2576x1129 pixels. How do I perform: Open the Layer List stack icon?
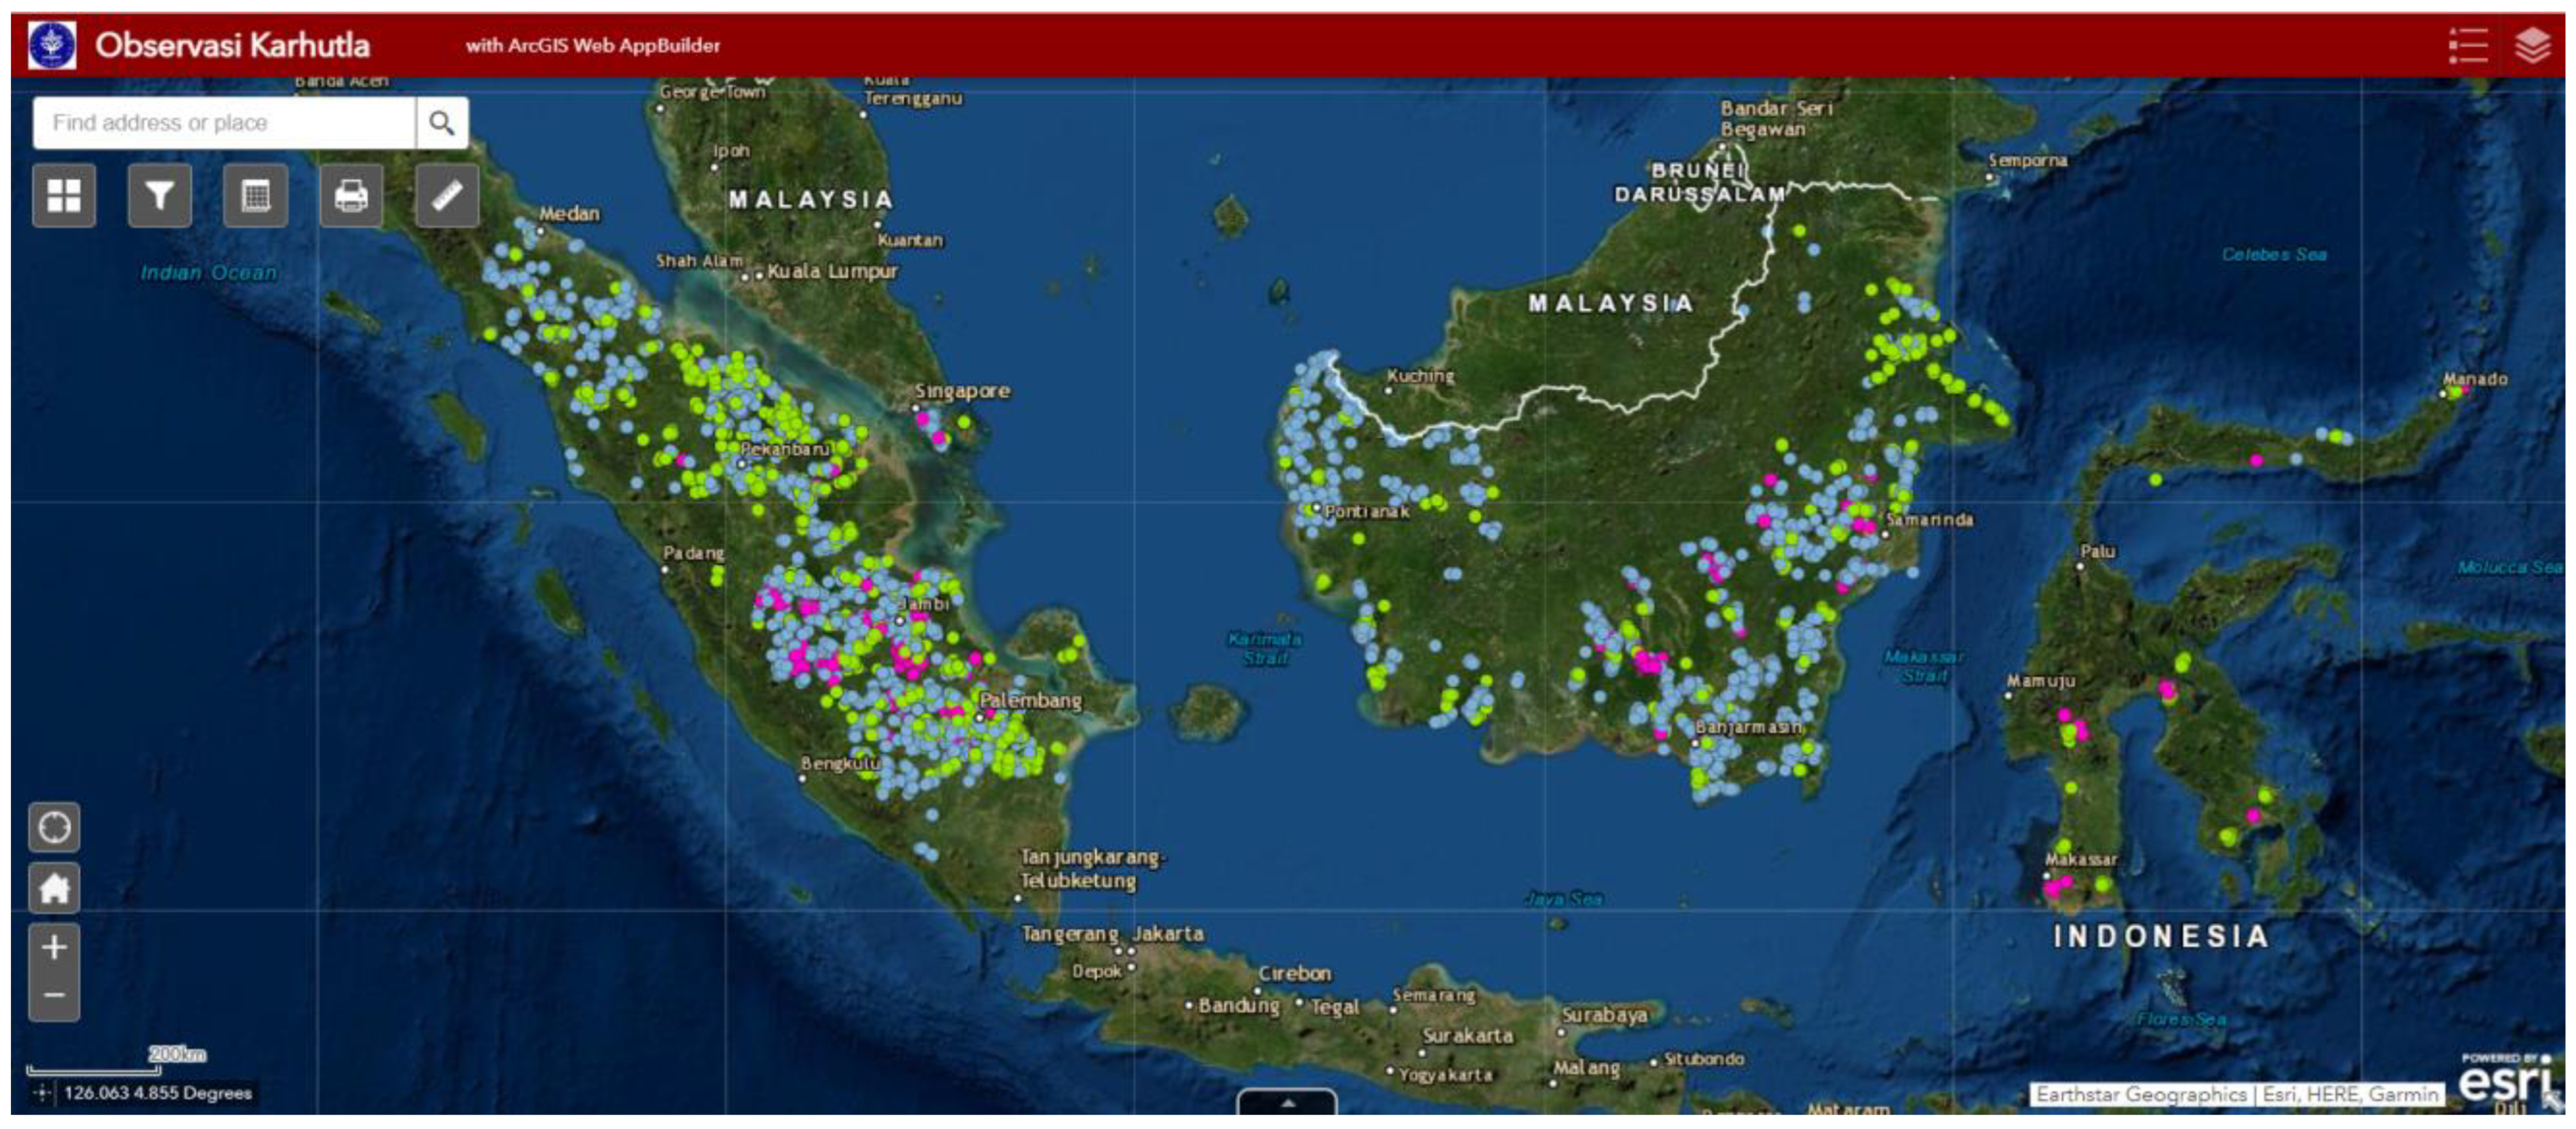2533,46
